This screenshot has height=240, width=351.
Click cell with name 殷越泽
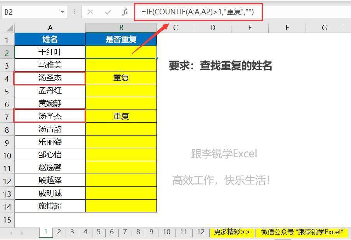[x=50, y=180]
